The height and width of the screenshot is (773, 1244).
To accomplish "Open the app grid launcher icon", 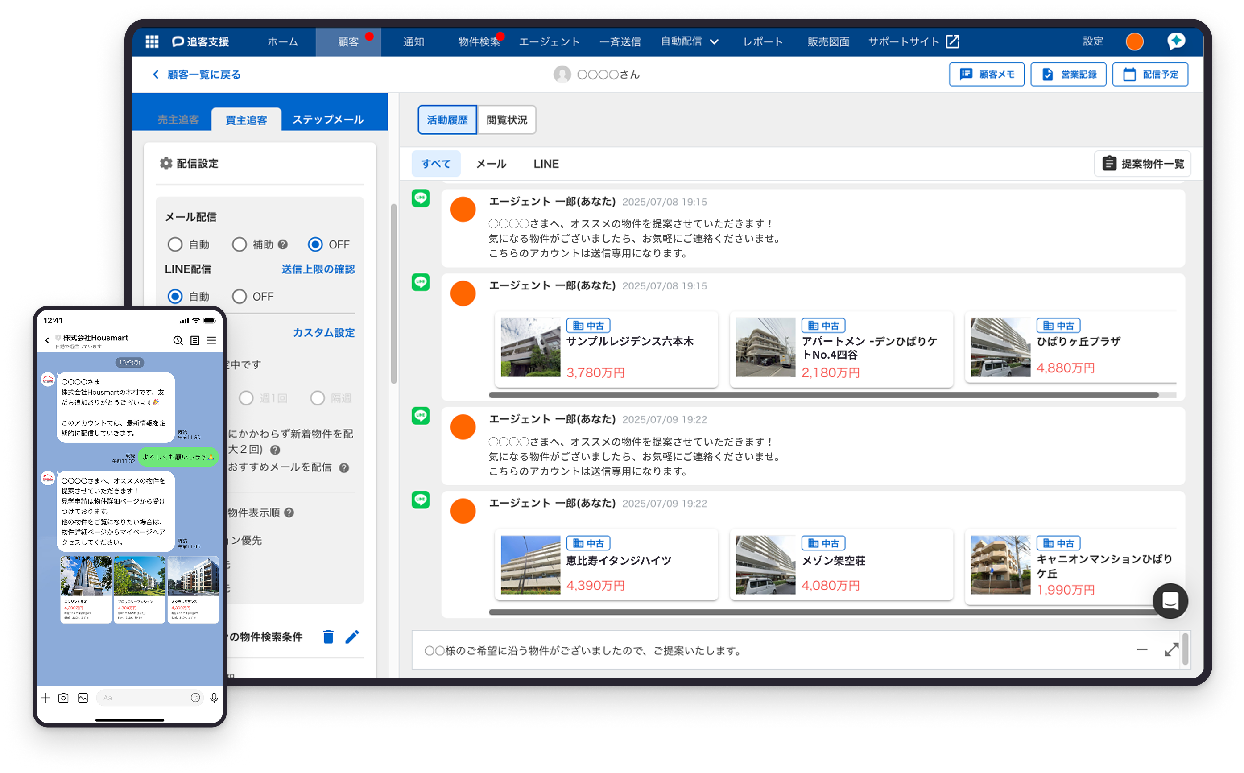I will coord(152,41).
